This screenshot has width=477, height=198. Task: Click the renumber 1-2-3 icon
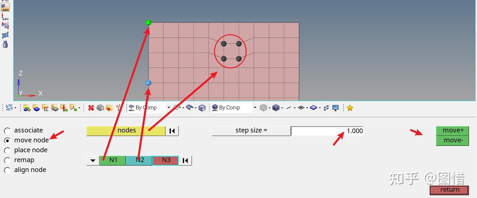coord(118,108)
